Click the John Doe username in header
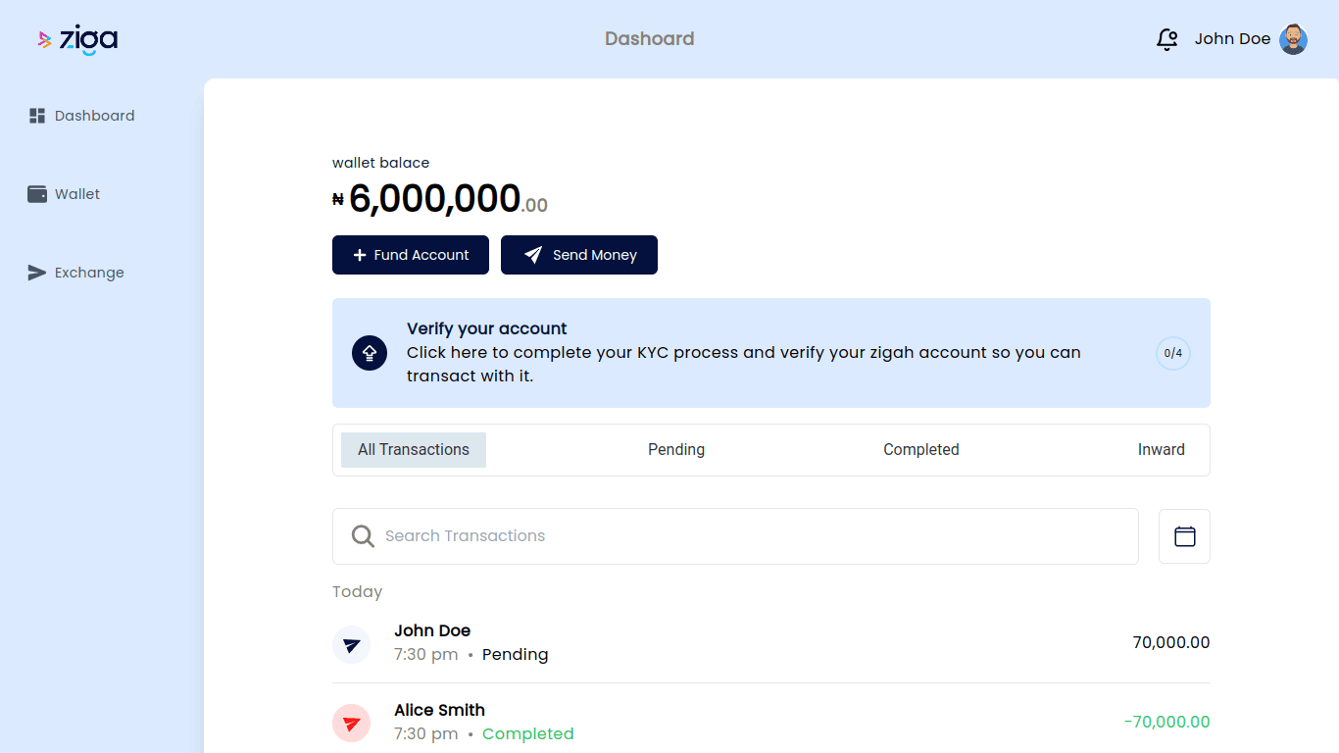This screenshot has height=753, width=1339. (1232, 39)
